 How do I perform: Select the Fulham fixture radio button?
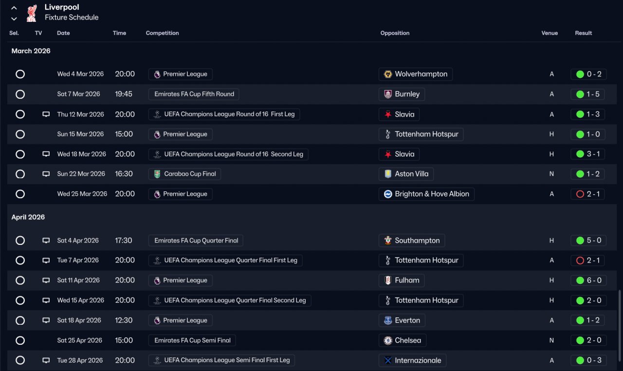pos(20,280)
